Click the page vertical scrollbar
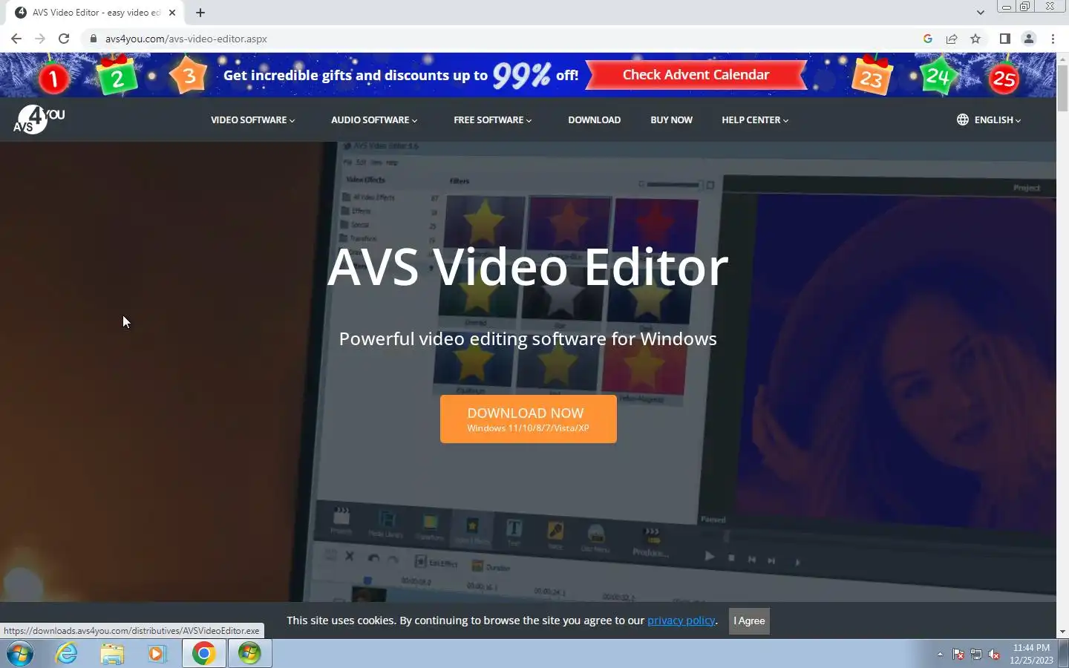This screenshot has width=1069, height=668. (x=1062, y=89)
